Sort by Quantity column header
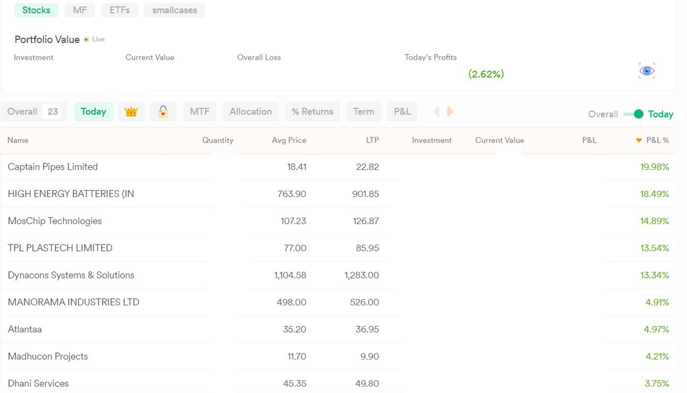The width and height of the screenshot is (687, 393). 218,140
